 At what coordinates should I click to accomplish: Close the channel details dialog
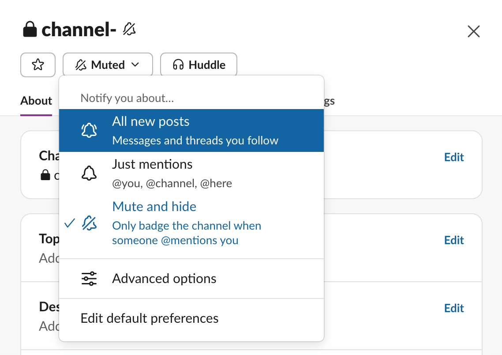tap(473, 31)
